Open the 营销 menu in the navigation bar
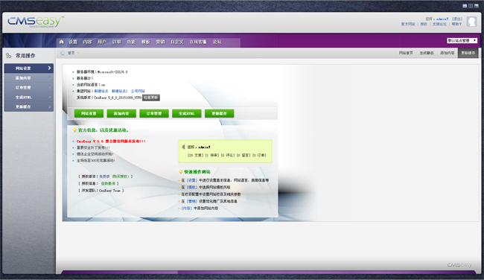The image size is (484, 280). click(160, 42)
